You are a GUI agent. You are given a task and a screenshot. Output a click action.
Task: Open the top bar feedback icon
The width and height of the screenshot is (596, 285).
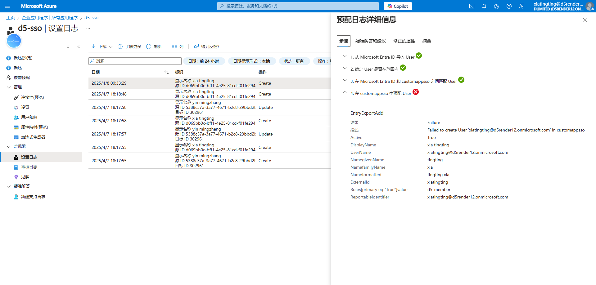click(x=521, y=6)
